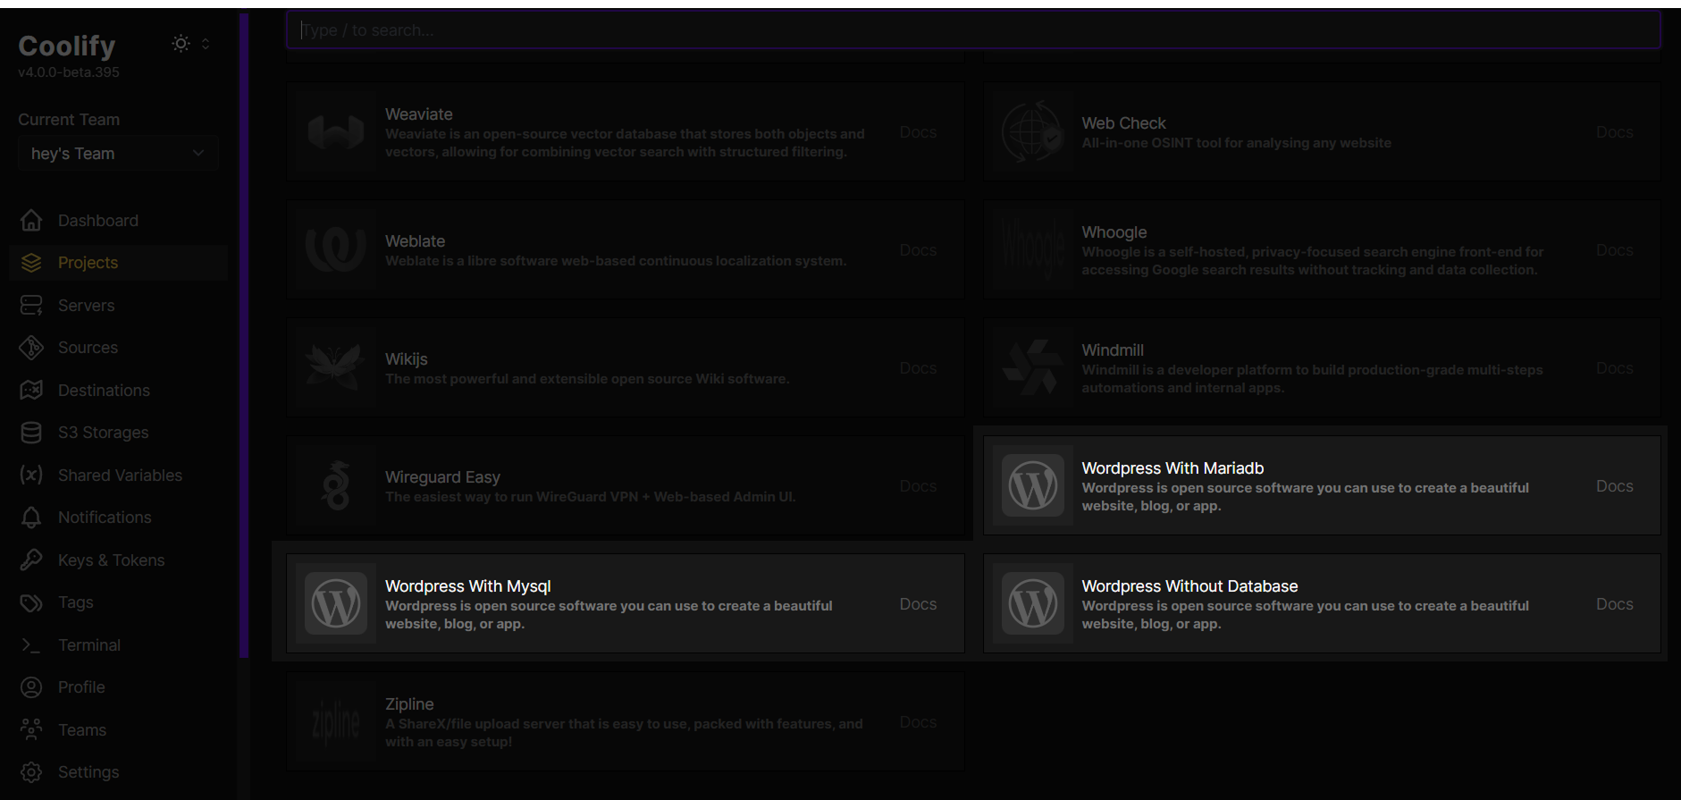Click the Web Check globe icon
The width and height of the screenshot is (1681, 800).
1033,132
